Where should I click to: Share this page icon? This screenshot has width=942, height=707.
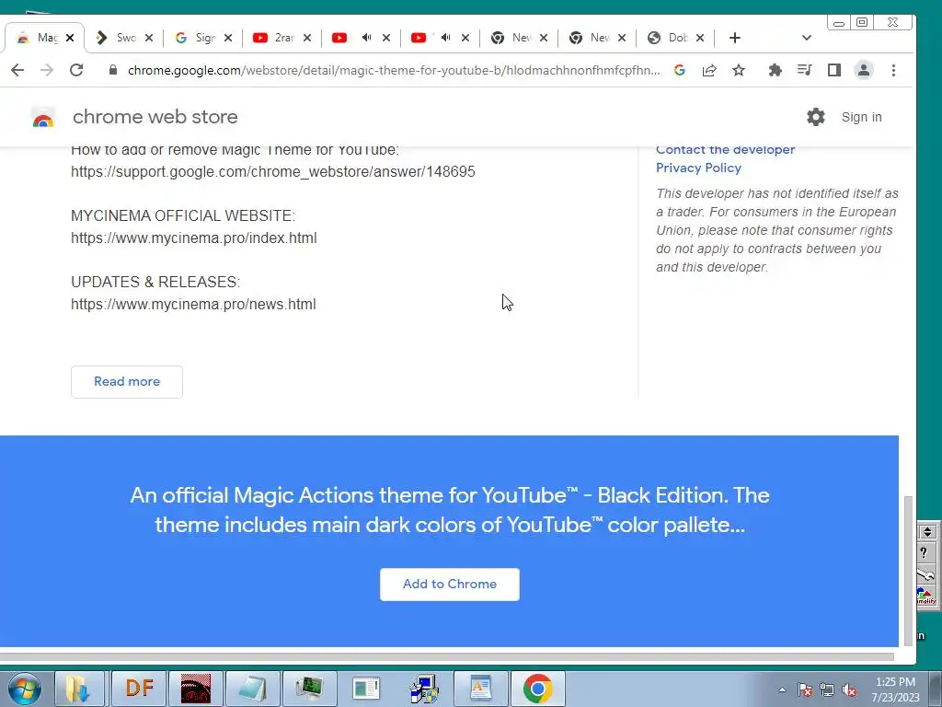pyautogui.click(x=709, y=70)
